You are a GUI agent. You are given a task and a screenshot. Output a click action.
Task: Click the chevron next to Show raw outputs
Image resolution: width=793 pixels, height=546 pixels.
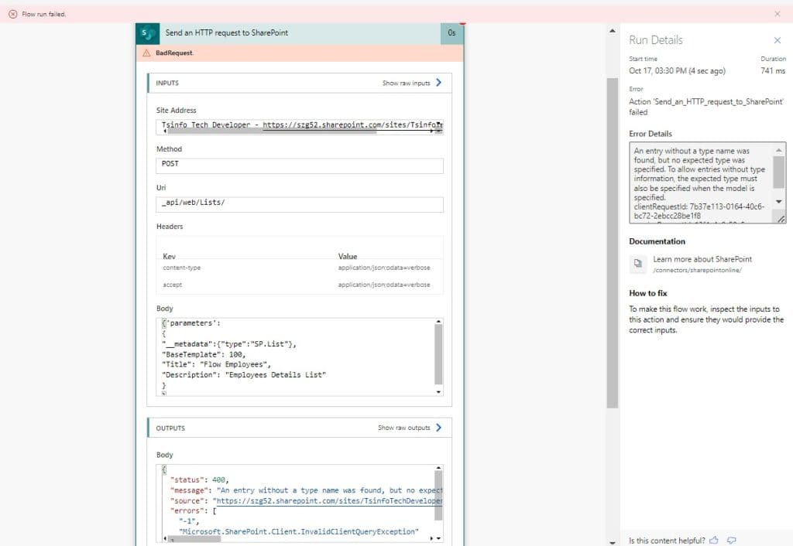click(438, 428)
